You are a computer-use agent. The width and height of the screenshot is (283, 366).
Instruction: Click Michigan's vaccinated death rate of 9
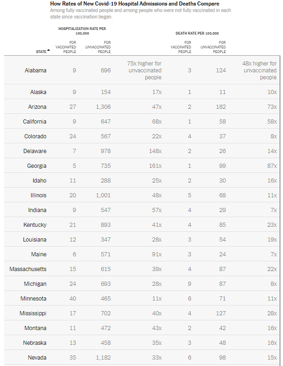[190, 283]
